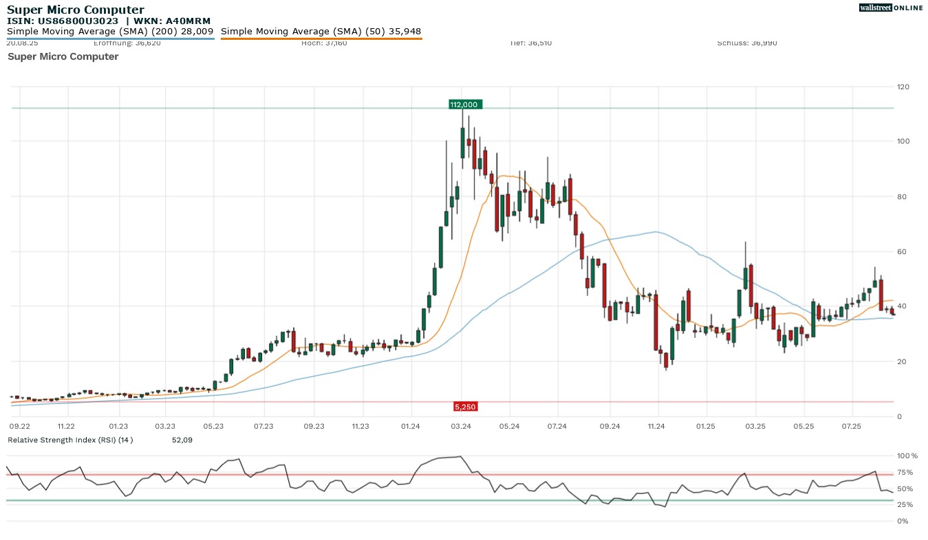Screen dimensions: 928x540
Task: Click the 03.24 date axis label
Action: coord(461,426)
